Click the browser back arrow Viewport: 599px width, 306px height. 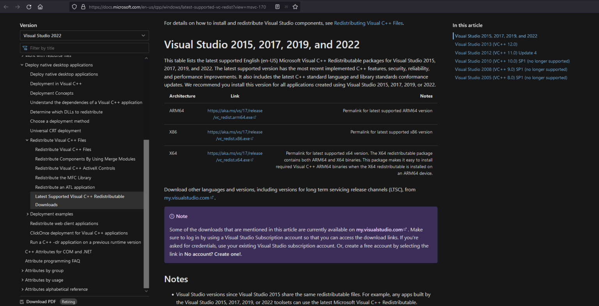(x=6, y=7)
